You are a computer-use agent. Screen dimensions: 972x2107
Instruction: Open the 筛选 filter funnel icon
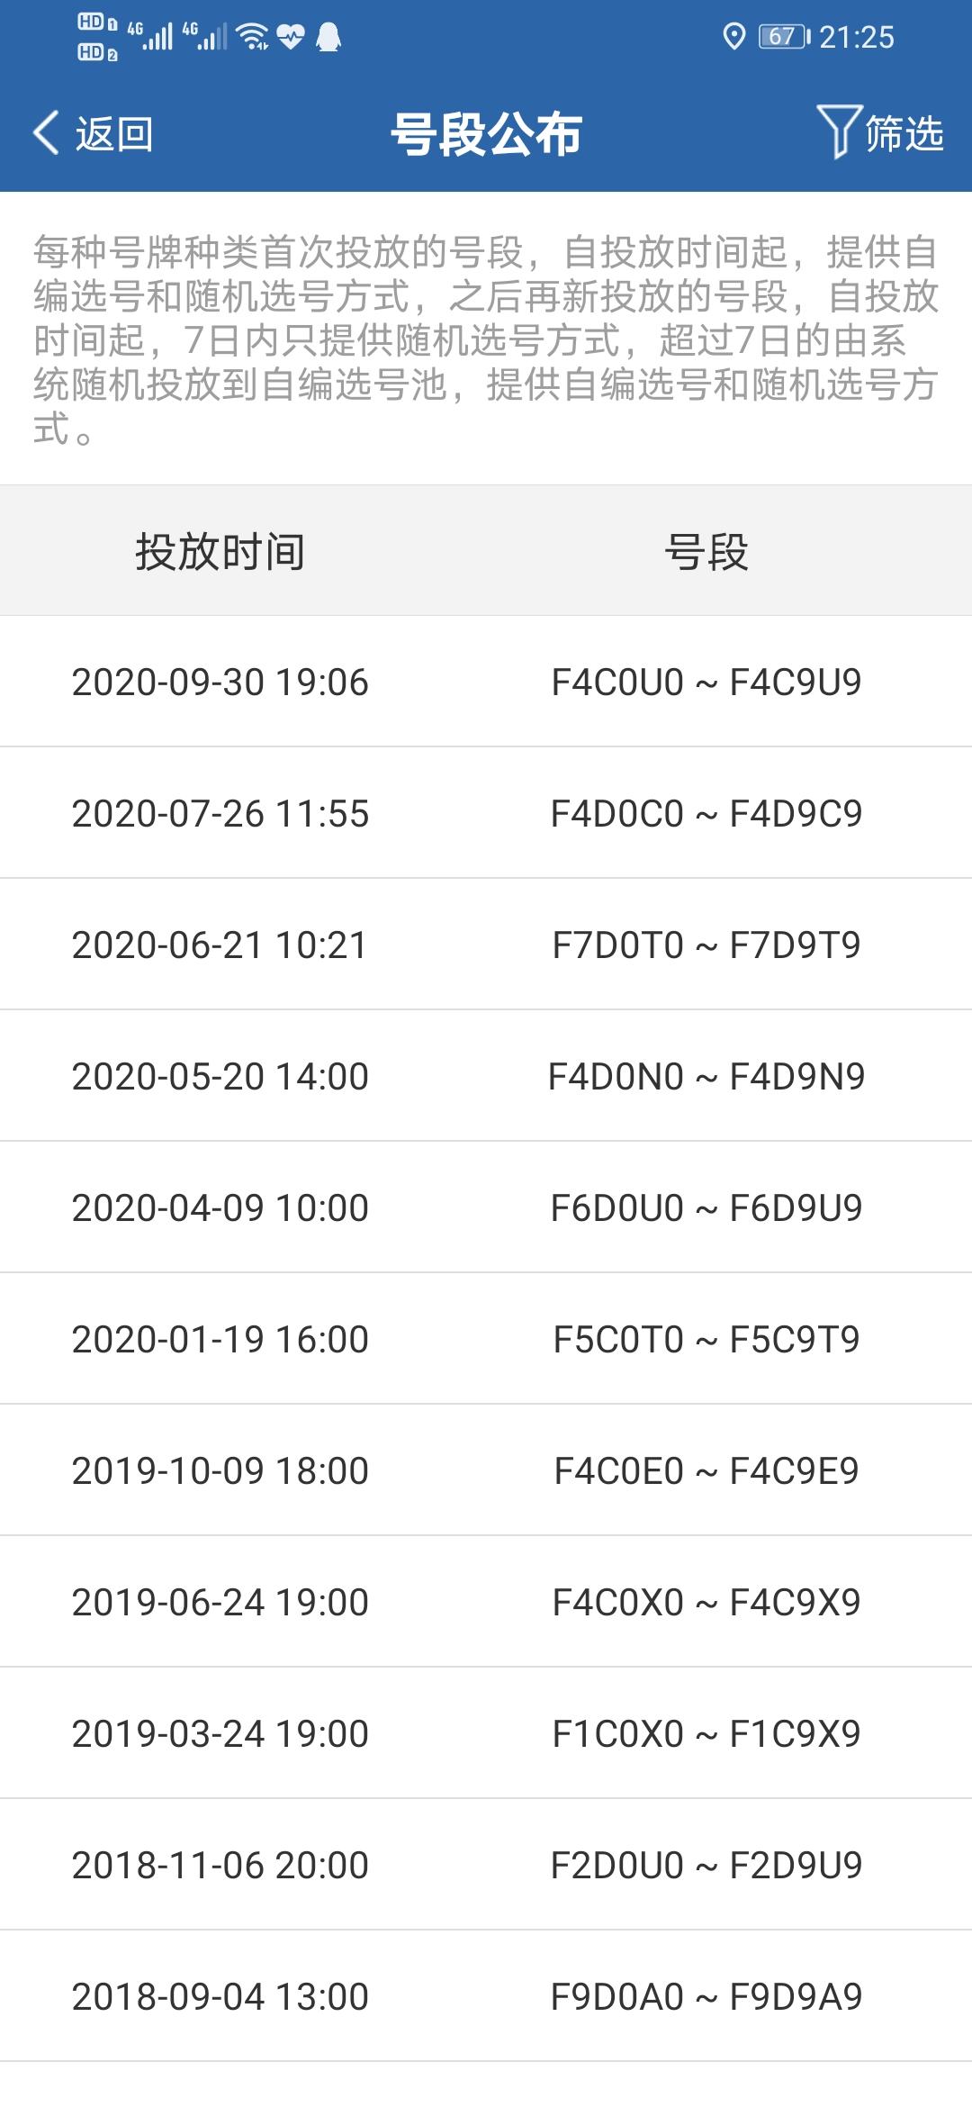tap(839, 132)
